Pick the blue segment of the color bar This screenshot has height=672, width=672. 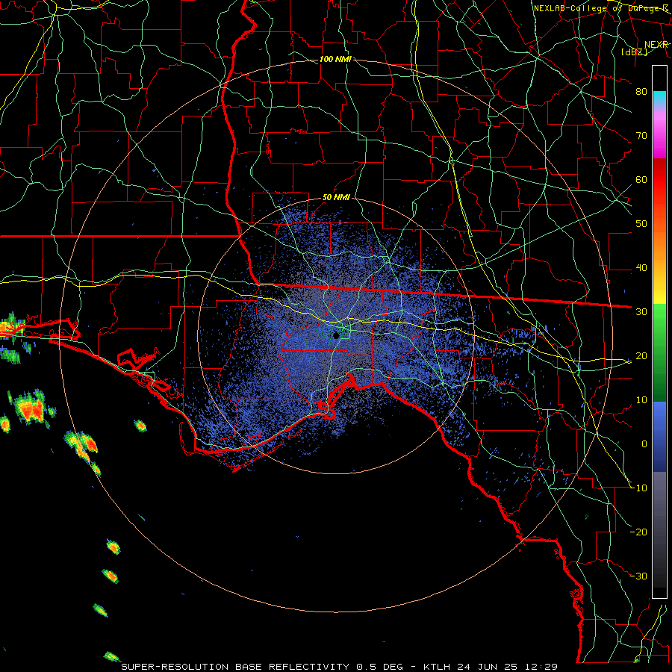[659, 436]
